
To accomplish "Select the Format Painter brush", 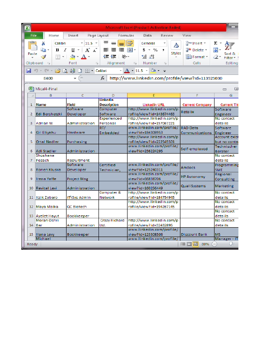I will pos(43,57).
